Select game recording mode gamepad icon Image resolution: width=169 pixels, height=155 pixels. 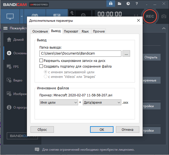point(35,15)
